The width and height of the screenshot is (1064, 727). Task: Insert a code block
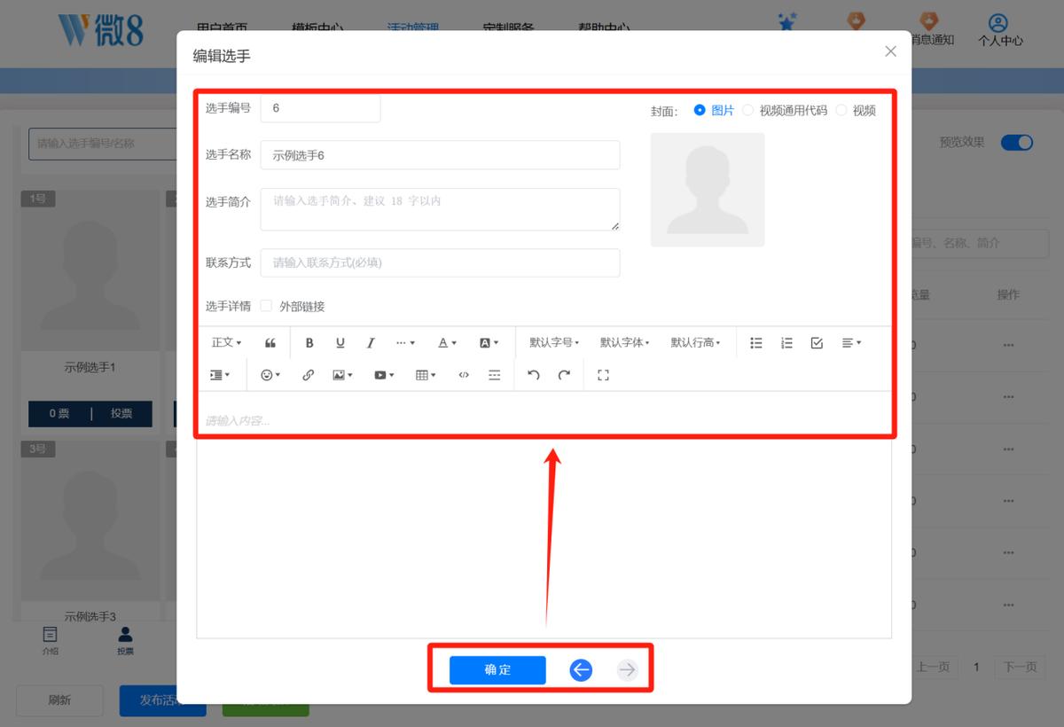(x=464, y=375)
